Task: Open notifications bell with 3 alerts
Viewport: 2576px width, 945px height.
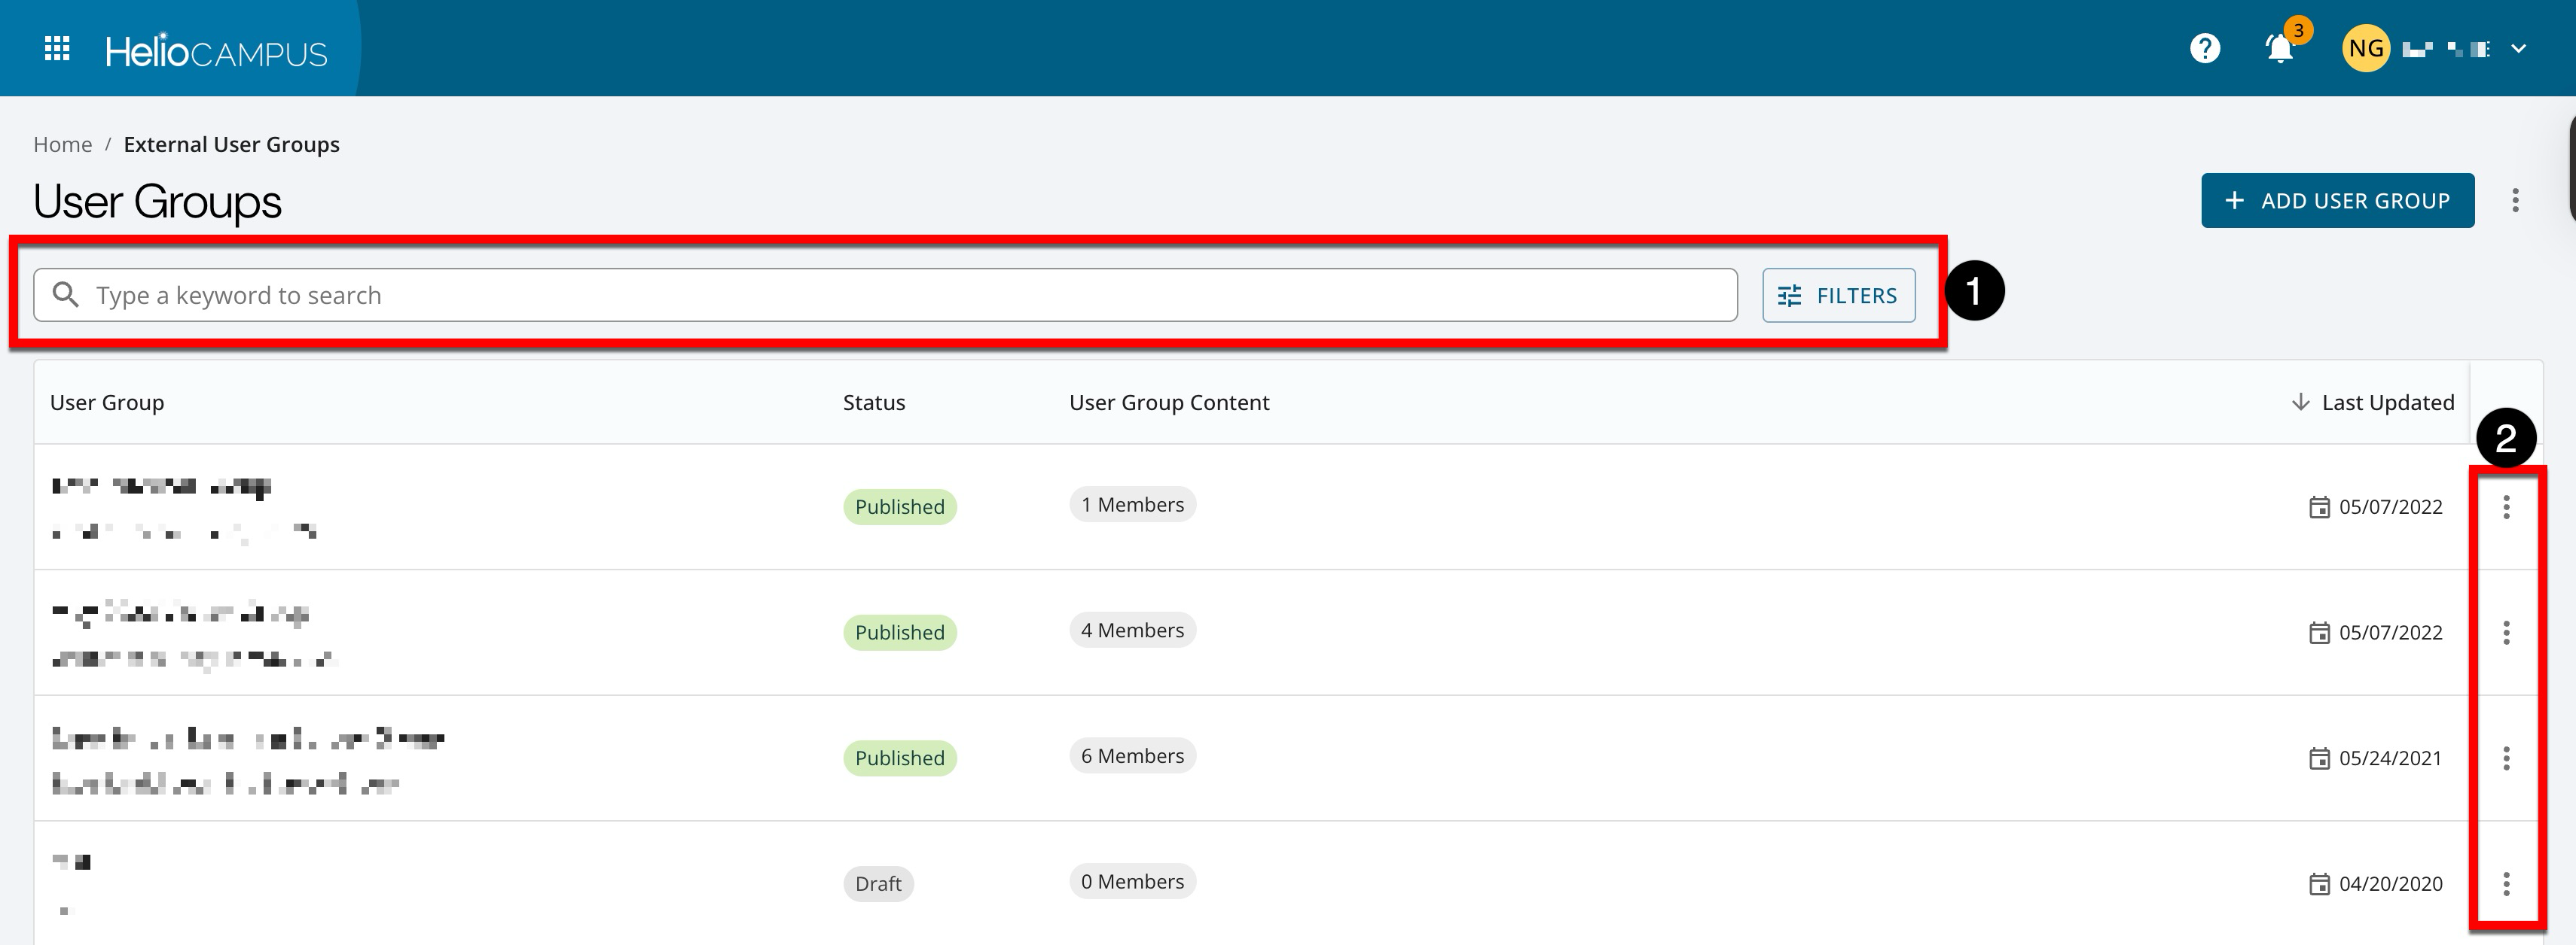Action: 2279,48
